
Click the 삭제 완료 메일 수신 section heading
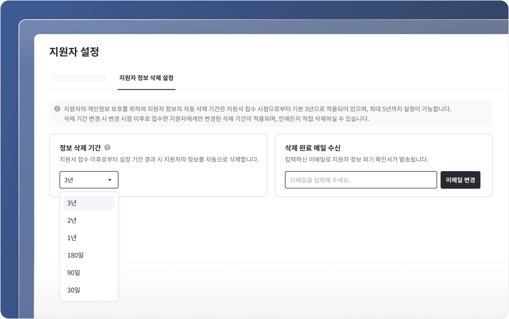(x=313, y=148)
